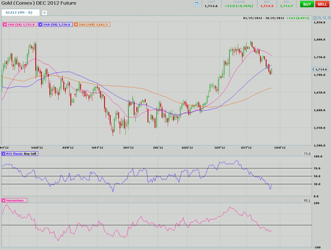Close the RSI Classic indicator panel

[x=4, y=153]
